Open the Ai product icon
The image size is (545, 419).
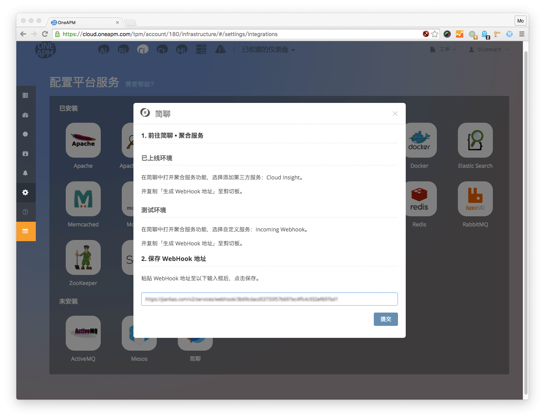point(104,50)
